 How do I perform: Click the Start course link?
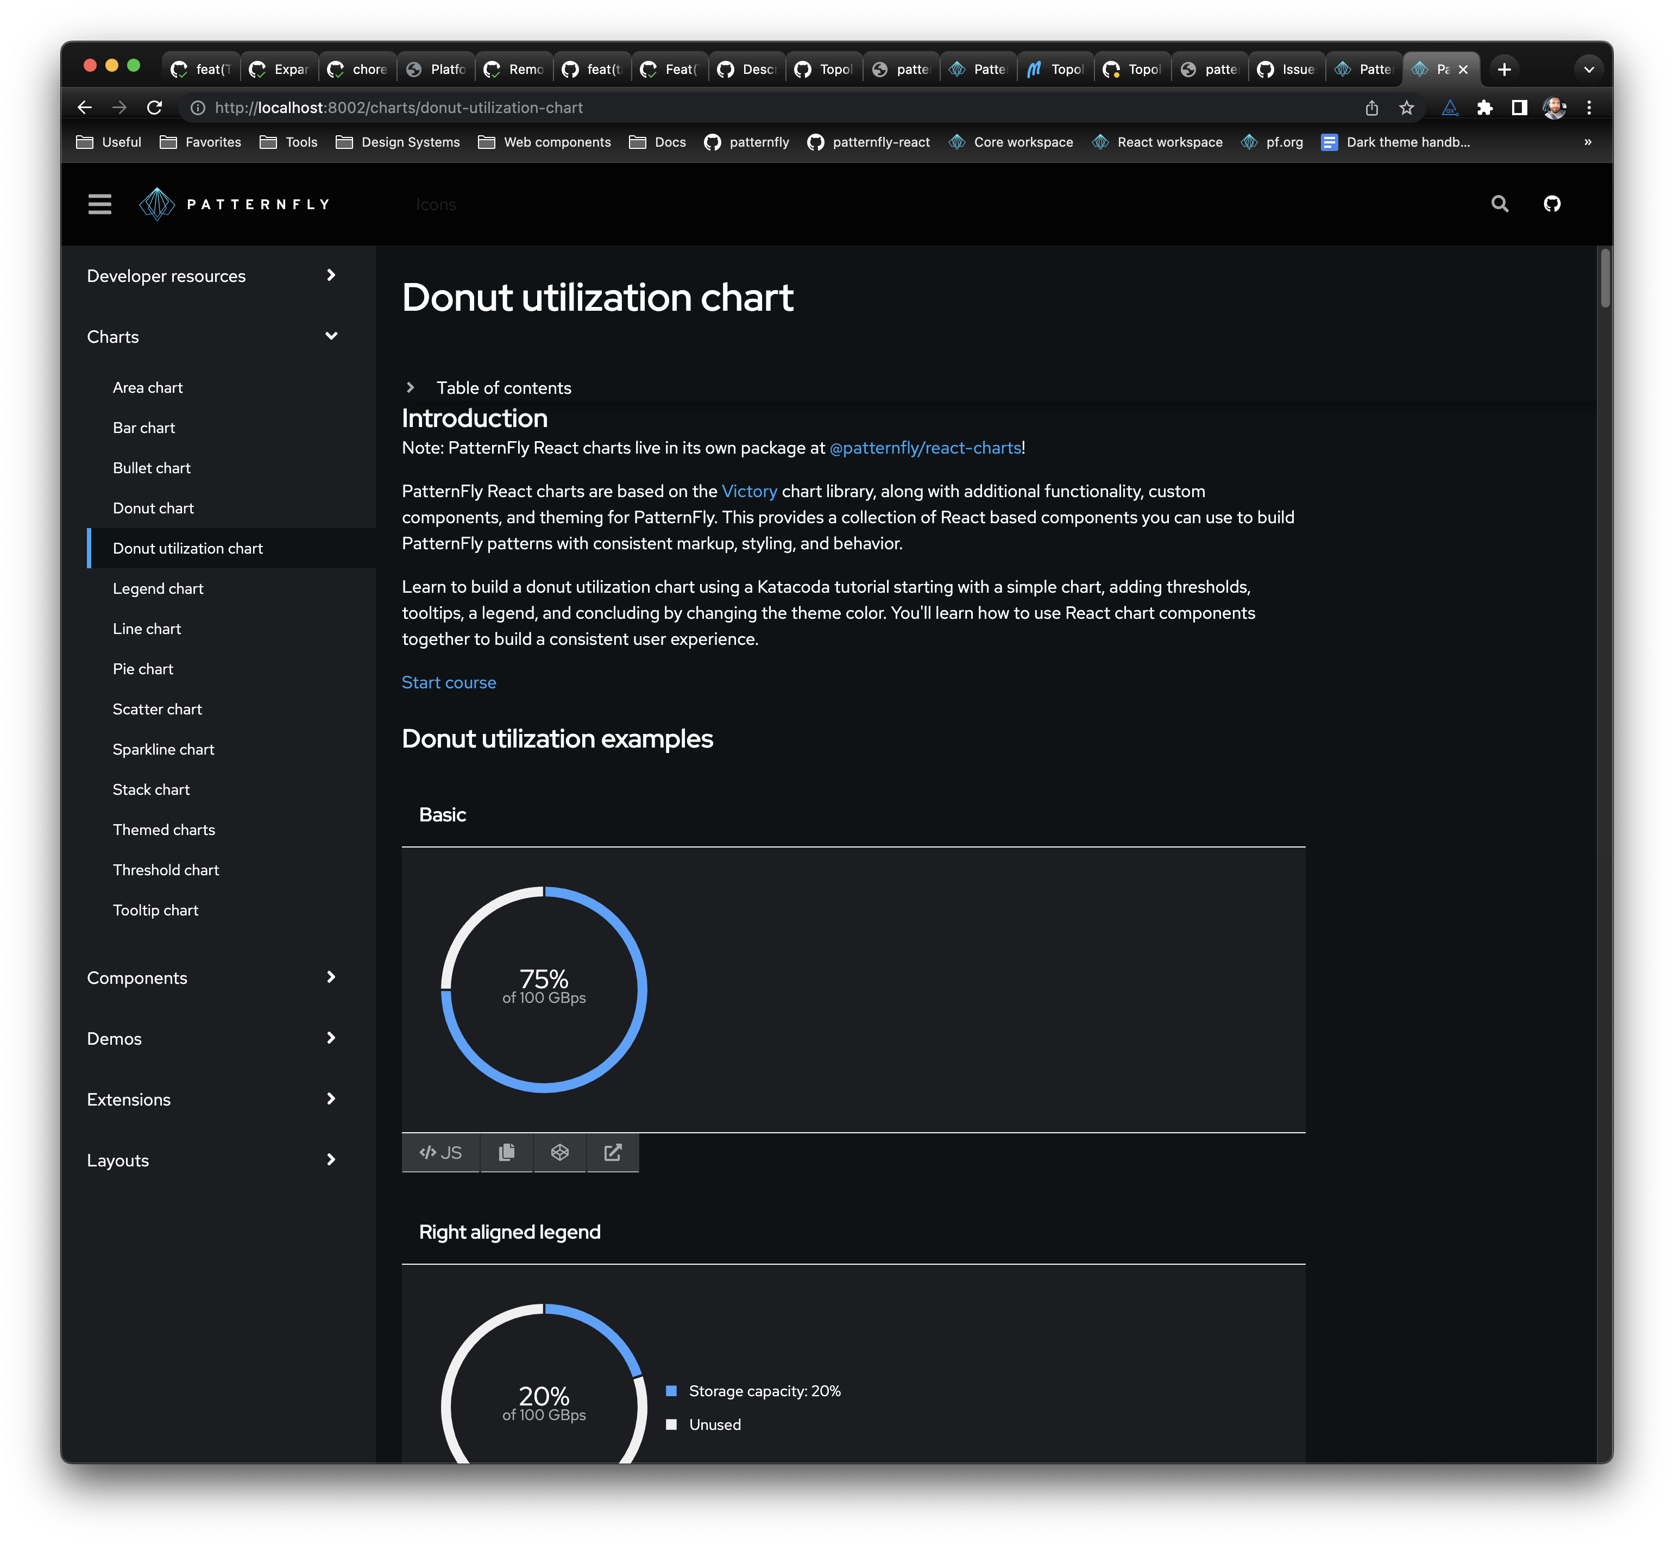click(449, 682)
